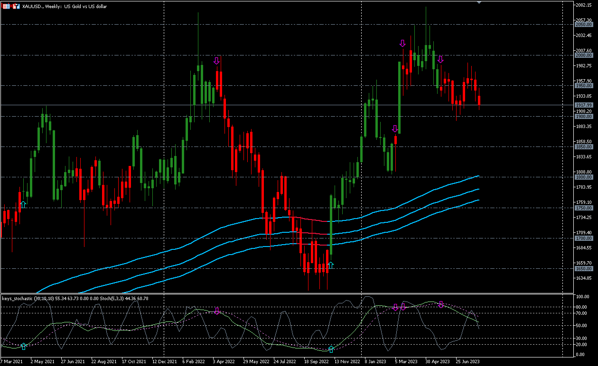Image resolution: width=598 pixels, height=366 pixels.
Task: Click the 70.00 level on the stochastic scale
Action: pyautogui.click(x=581, y=313)
